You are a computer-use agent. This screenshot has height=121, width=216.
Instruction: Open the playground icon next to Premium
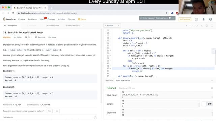pos(196,19)
